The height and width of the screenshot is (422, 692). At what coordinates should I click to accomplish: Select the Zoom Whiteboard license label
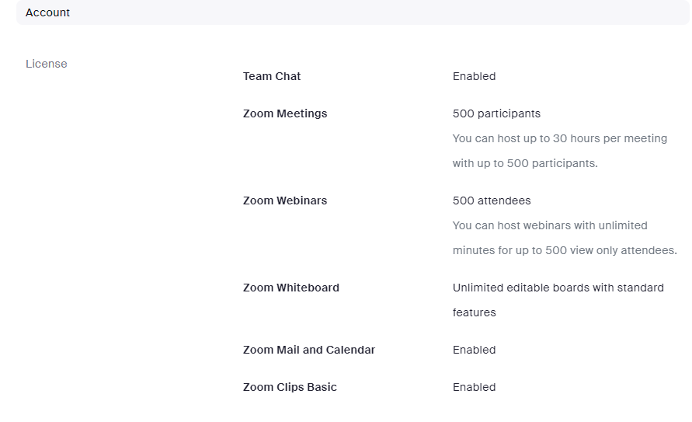(291, 288)
